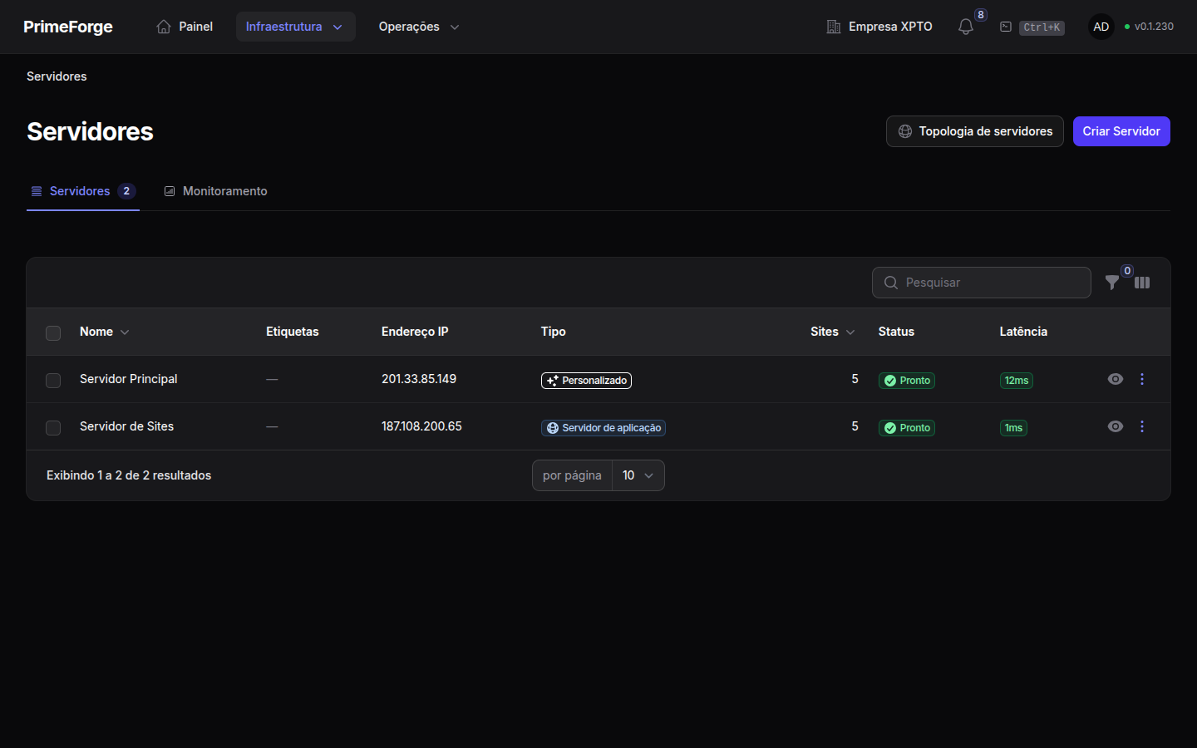This screenshot has height=748, width=1197.
Task: Click the Servidor Principal name
Action: click(129, 379)
